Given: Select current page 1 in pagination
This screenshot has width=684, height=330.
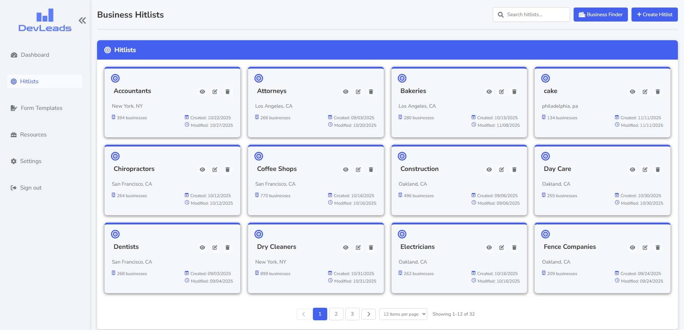Looking at the screenshot, I should coord(320,314).
